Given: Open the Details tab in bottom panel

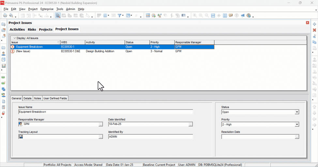Looking at the screenshot, I should 27,98.
